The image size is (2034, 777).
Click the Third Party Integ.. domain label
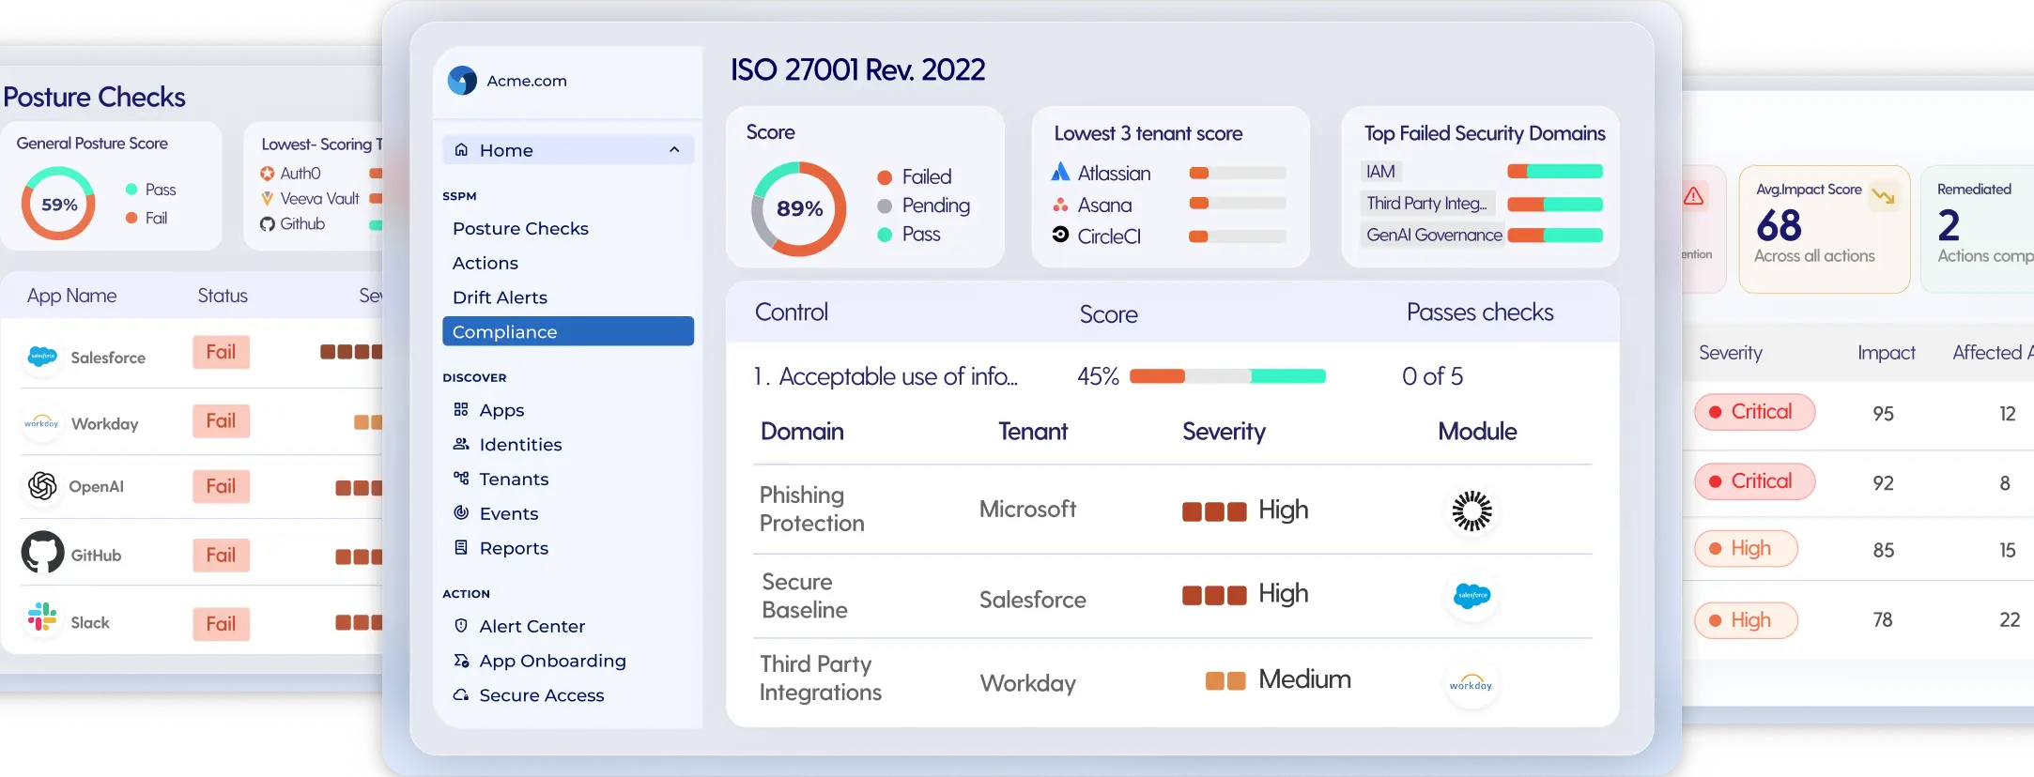click(1426, 204)
